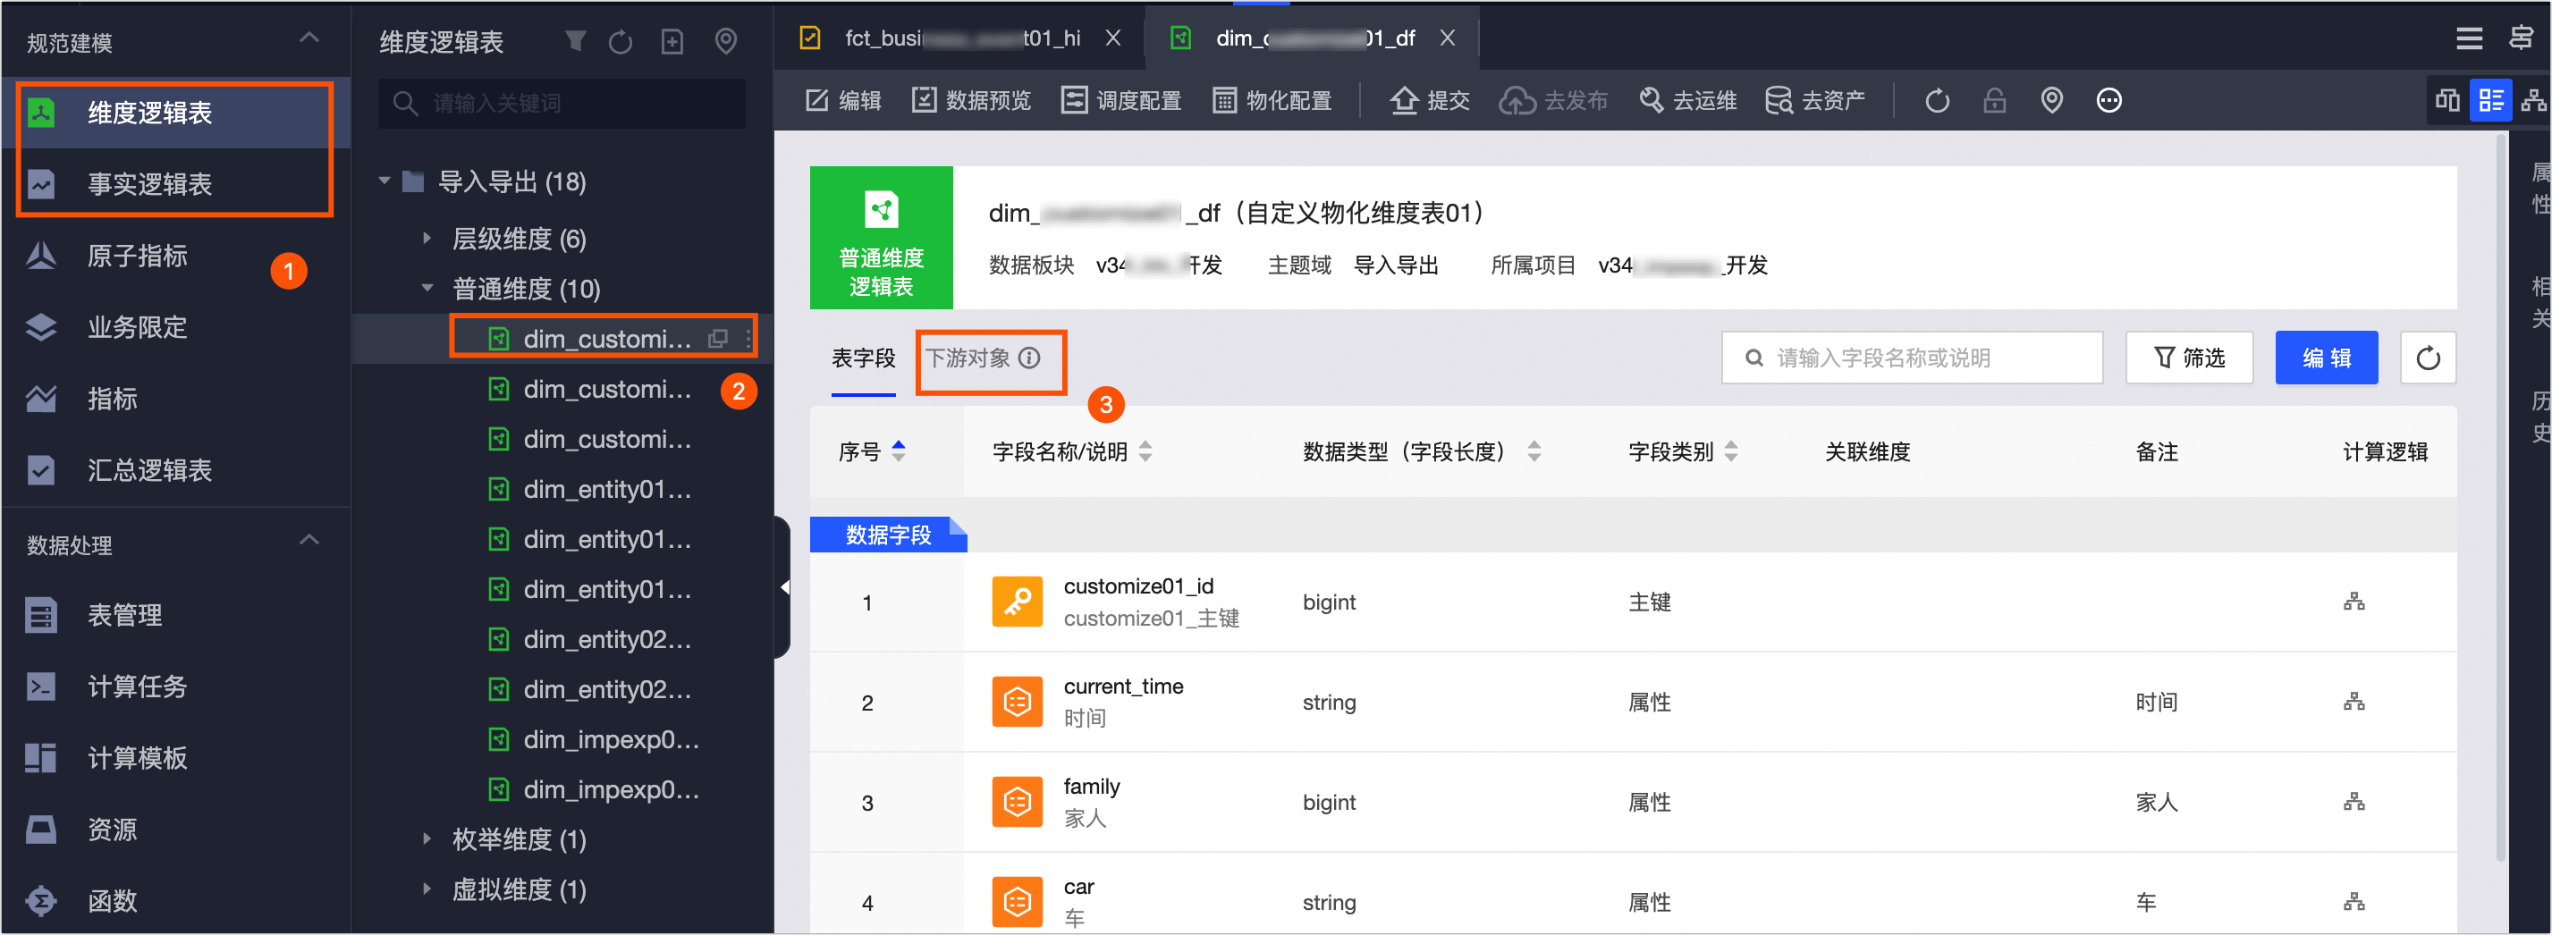Switch to the 表字段 tab
This screenshot has height=935, width=2552.
863,358
